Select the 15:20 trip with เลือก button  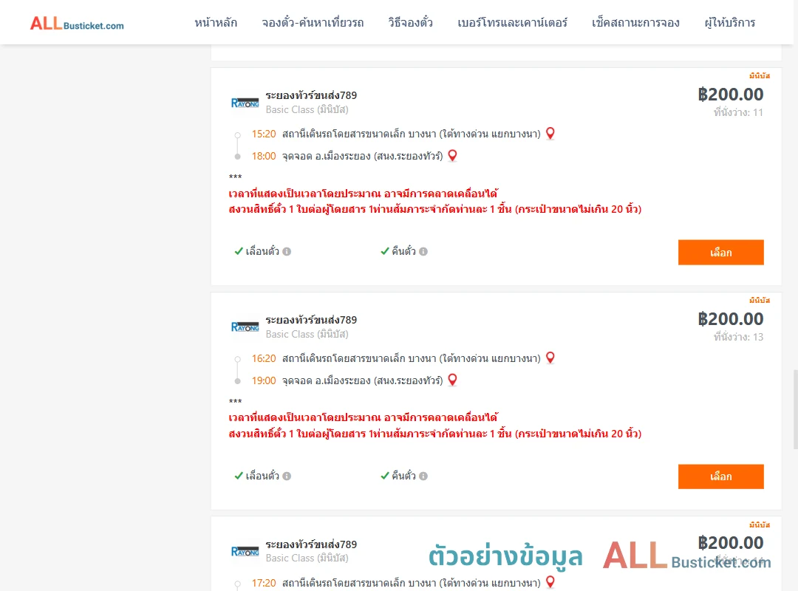coord(720,253)
